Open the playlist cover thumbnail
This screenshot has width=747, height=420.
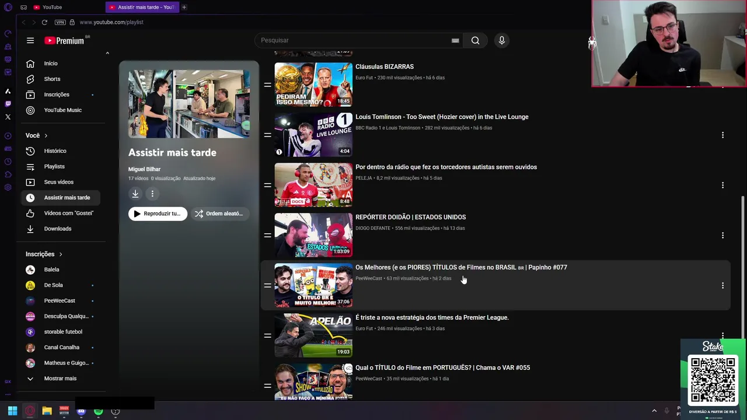(x=189, y=104)
